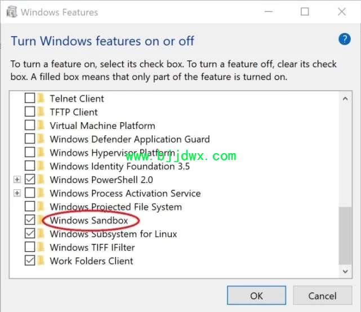Expand Windows Process Activation Service node
This screenshot has width=361, height=312.
pos(17,193)
